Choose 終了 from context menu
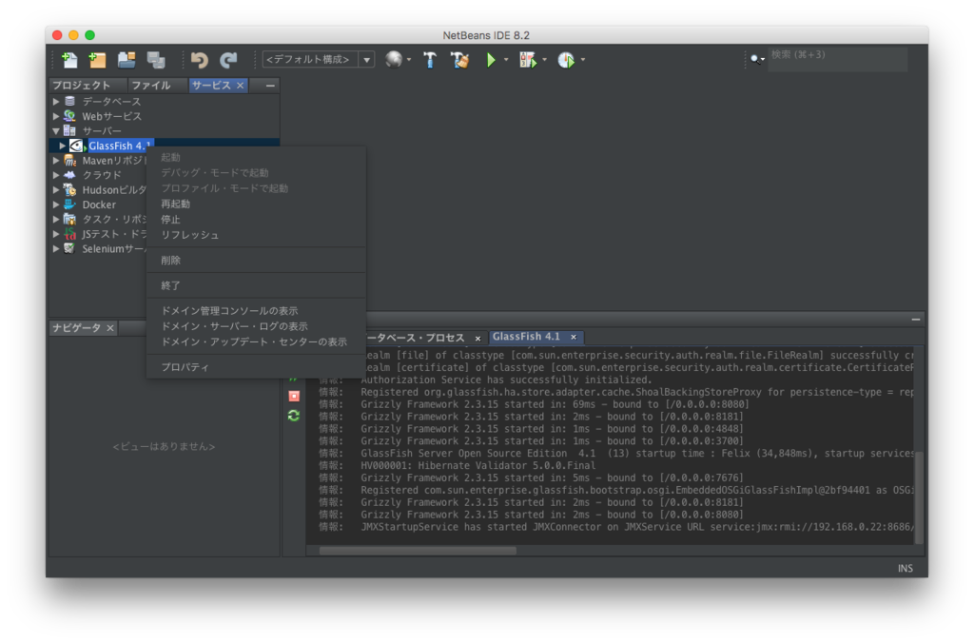The image size is (974, 643). tap(256, 285)
